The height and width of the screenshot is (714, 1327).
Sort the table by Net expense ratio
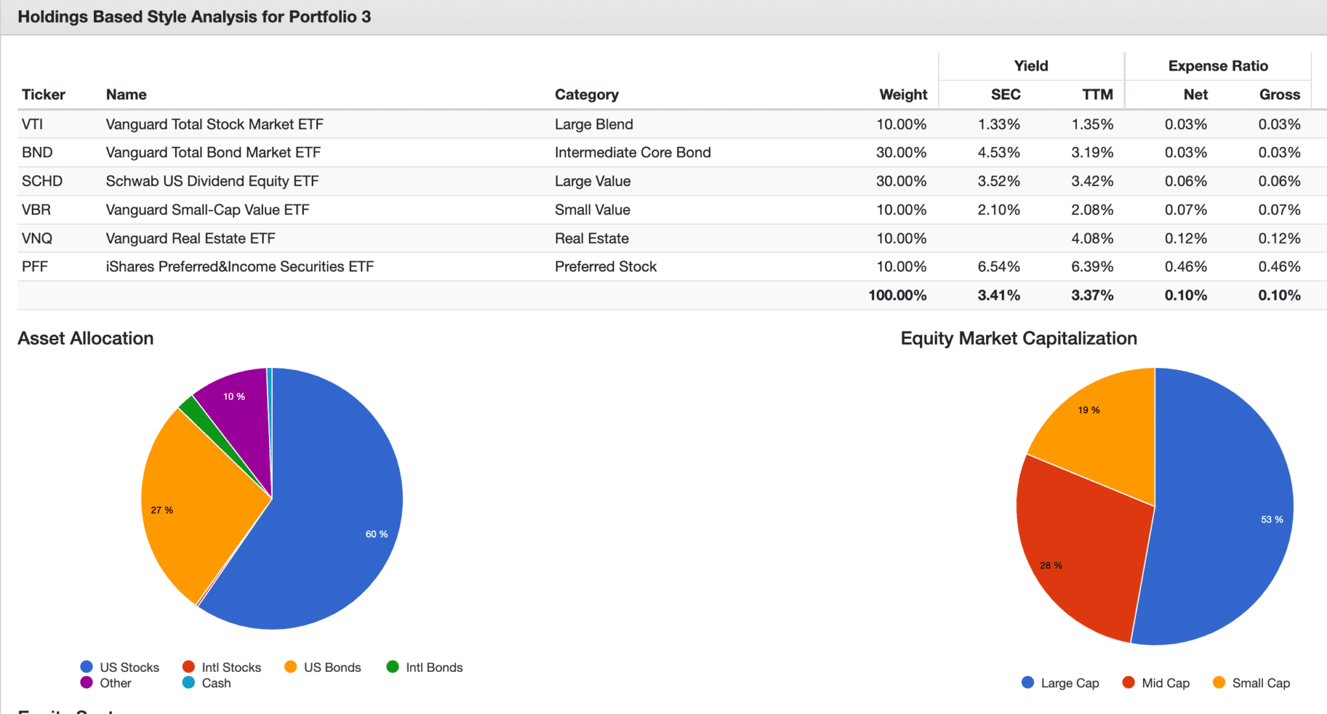(1195, 94)
